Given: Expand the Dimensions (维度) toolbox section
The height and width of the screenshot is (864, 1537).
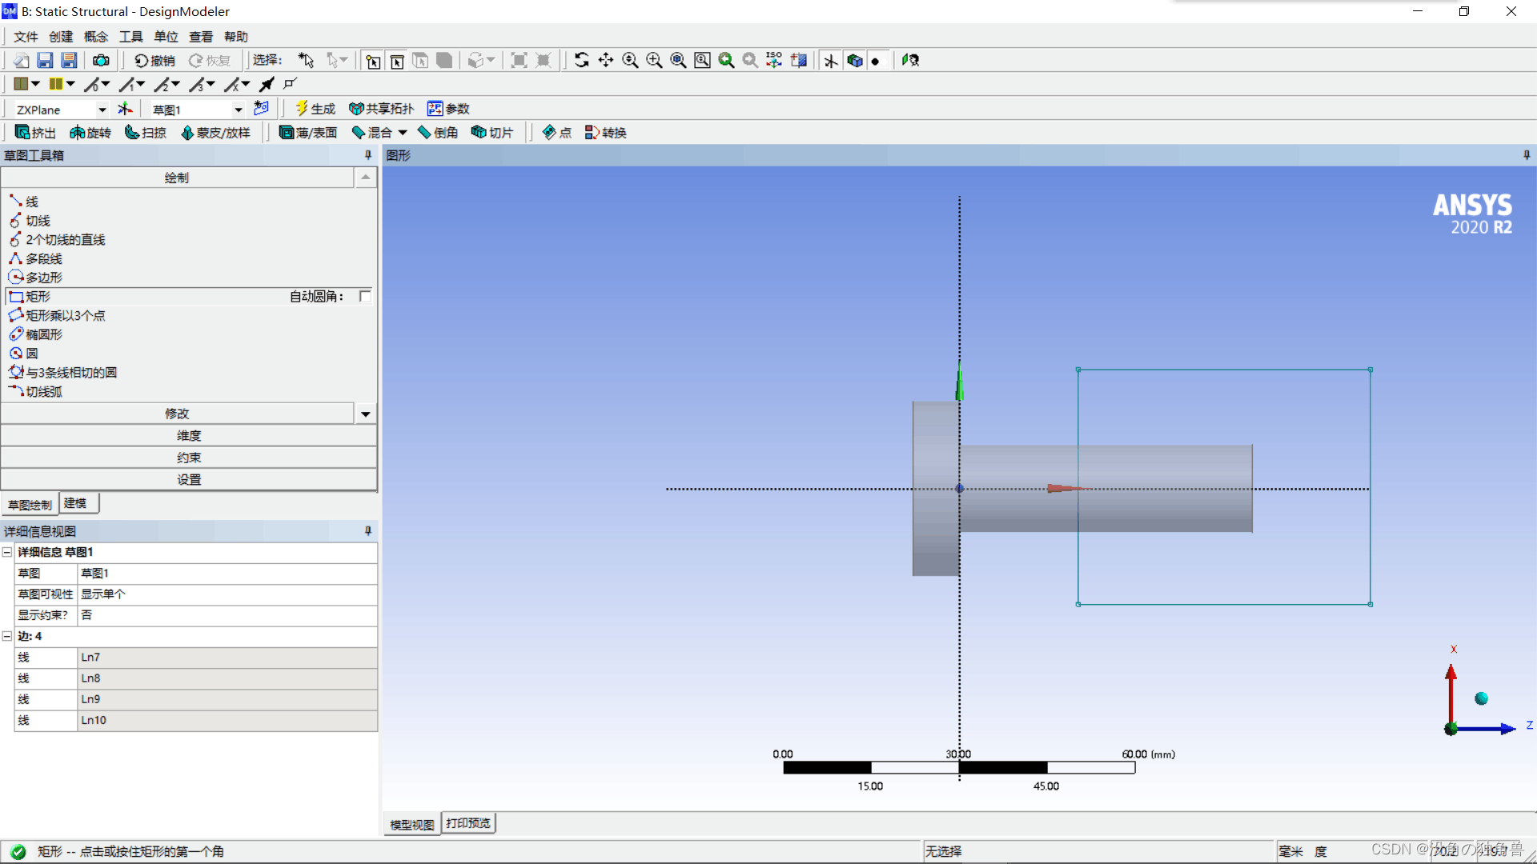Looking at the screenshot, I should [189, 435].
